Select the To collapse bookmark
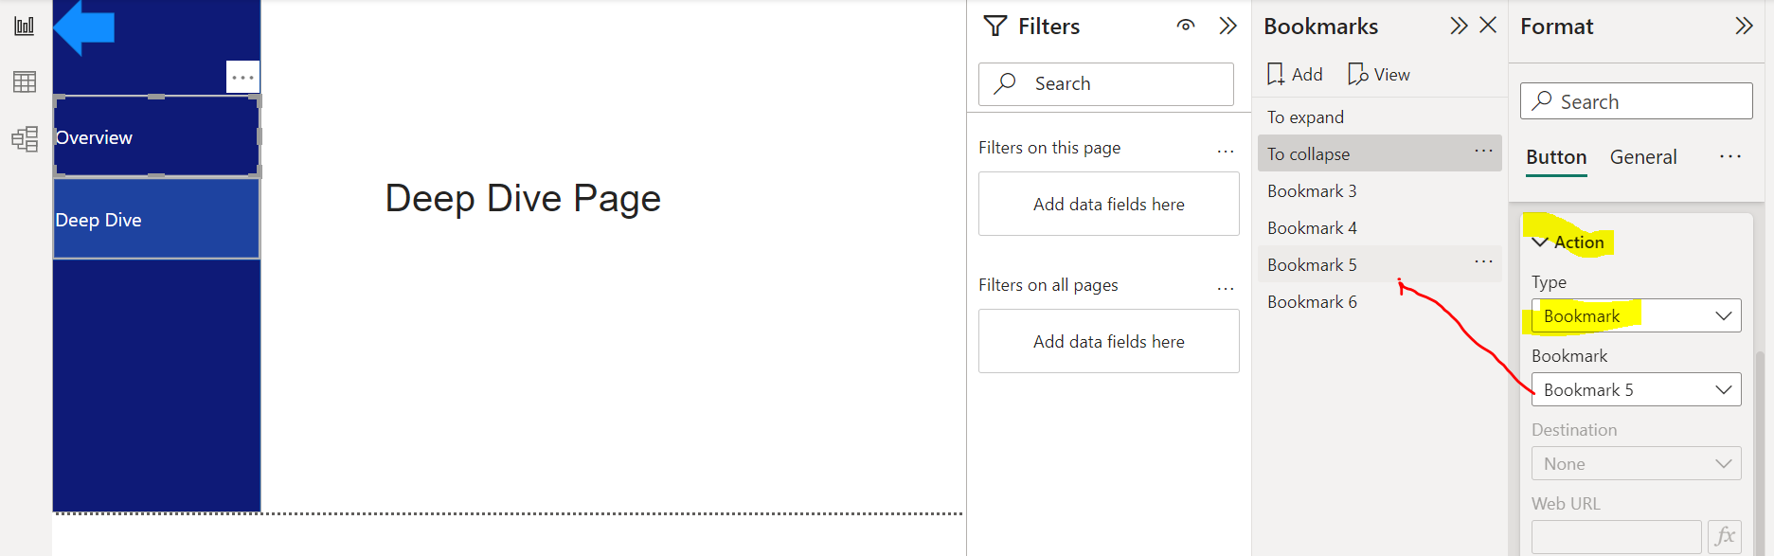This screenshot has height=556, width=1774. [x=1380, y=153]
